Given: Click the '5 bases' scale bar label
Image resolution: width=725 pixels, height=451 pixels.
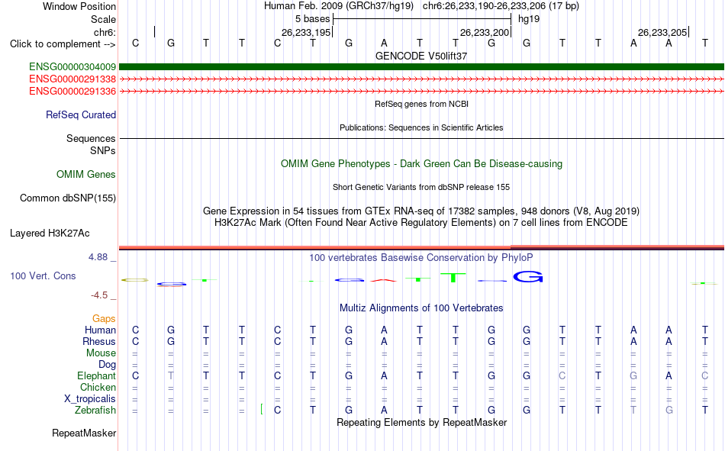Looking at the screenshot, I should (313, 19).
